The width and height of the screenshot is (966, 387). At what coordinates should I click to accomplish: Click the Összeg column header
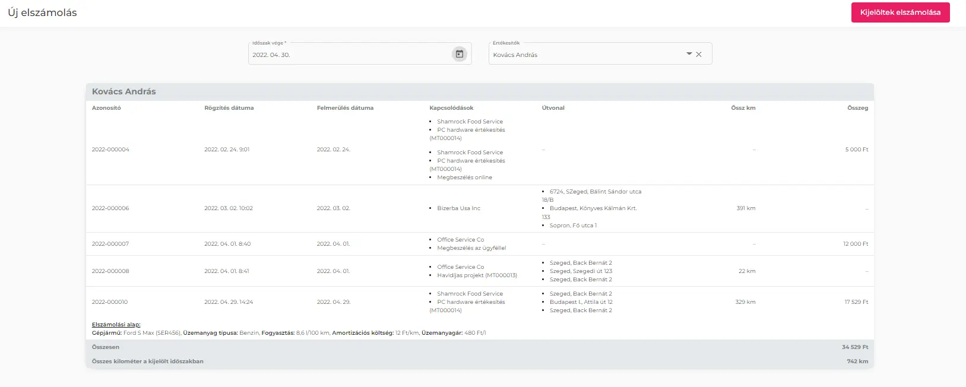click(x=857, y=108)
